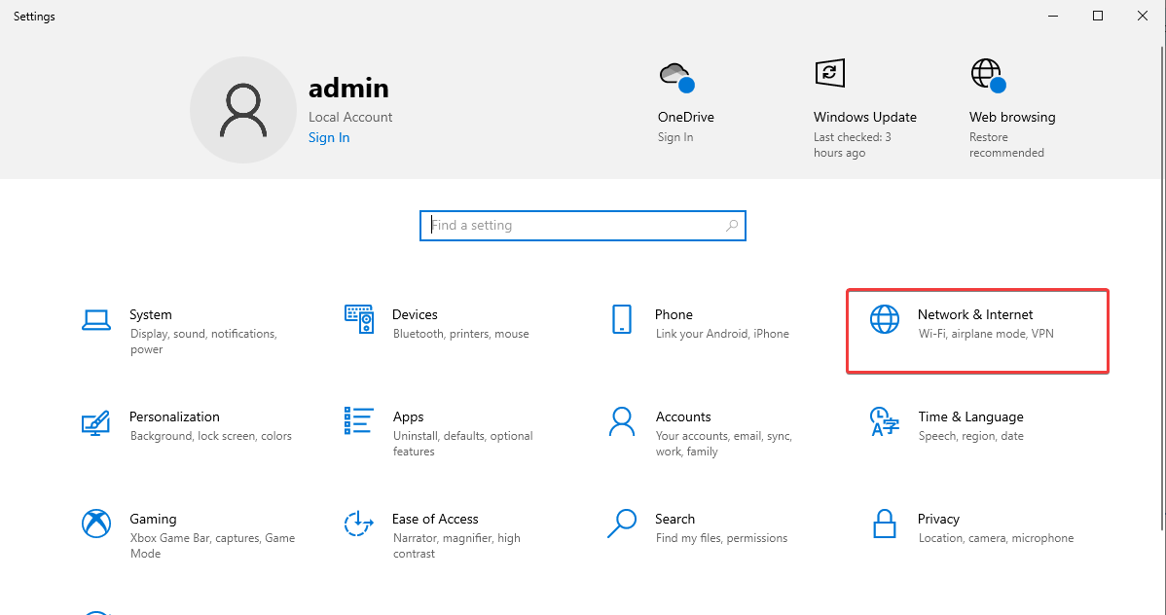Select the Apps list icon
The height and width of the screenshot is (615, 1166).
point(359,421)
